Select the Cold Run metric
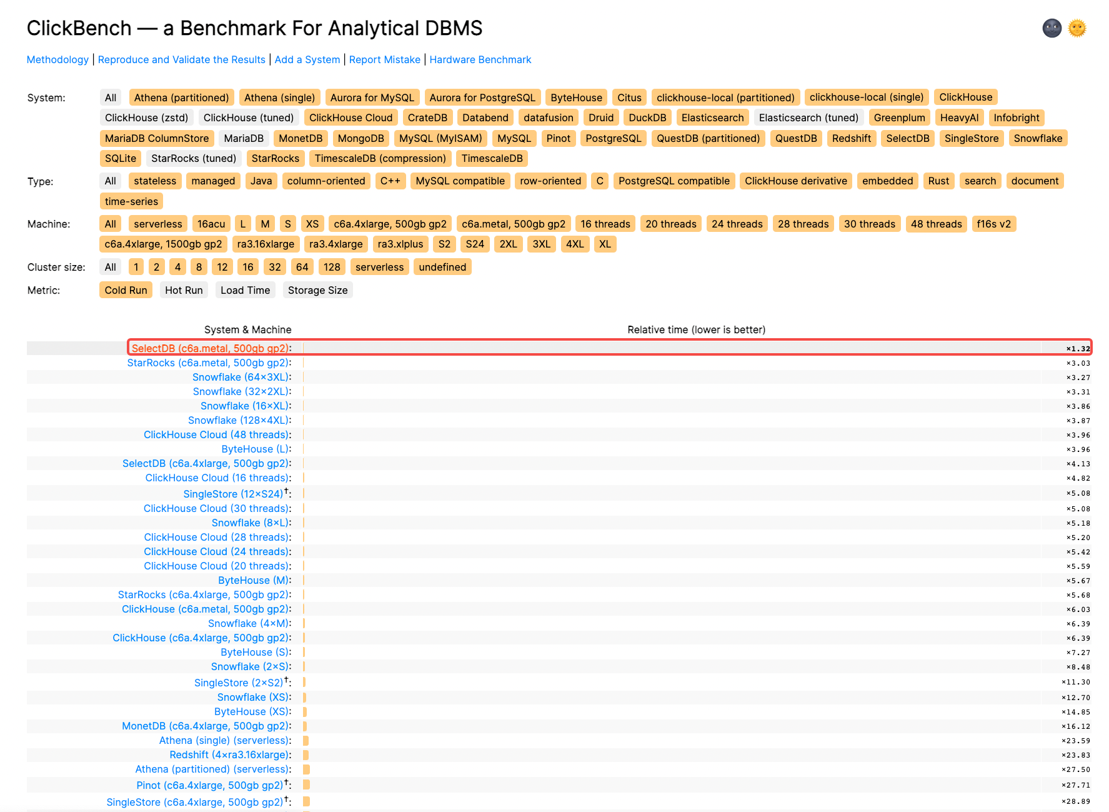Screen dimensions: 1109x812 coord(126,290)
